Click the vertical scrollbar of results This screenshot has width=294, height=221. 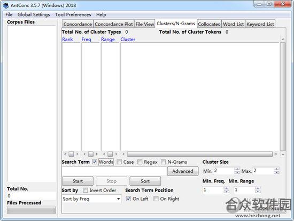283,96
